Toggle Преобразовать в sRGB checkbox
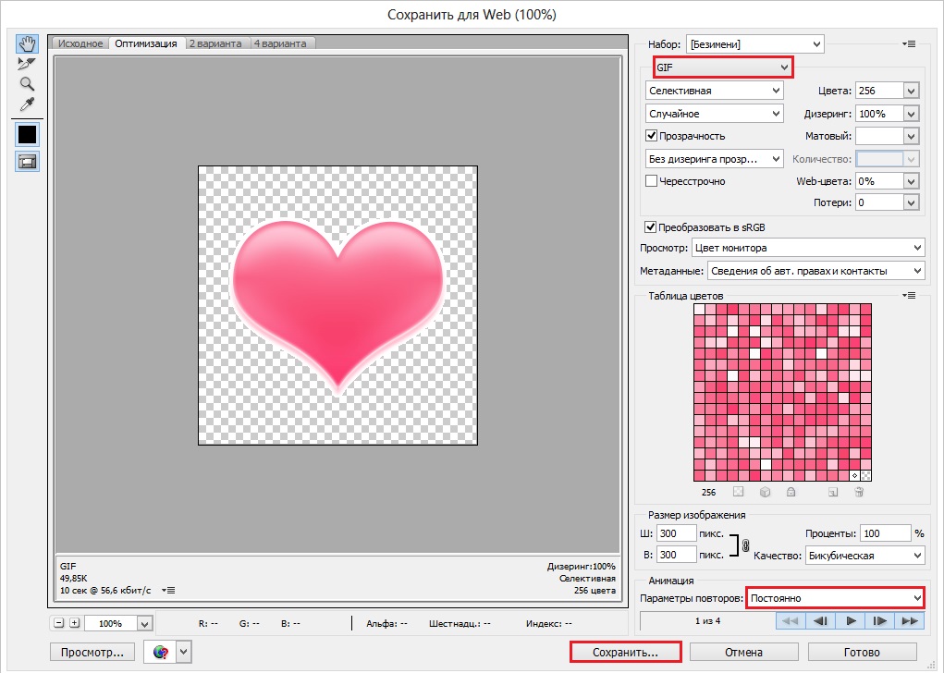The image size is (944, 673). click(650, 226)
